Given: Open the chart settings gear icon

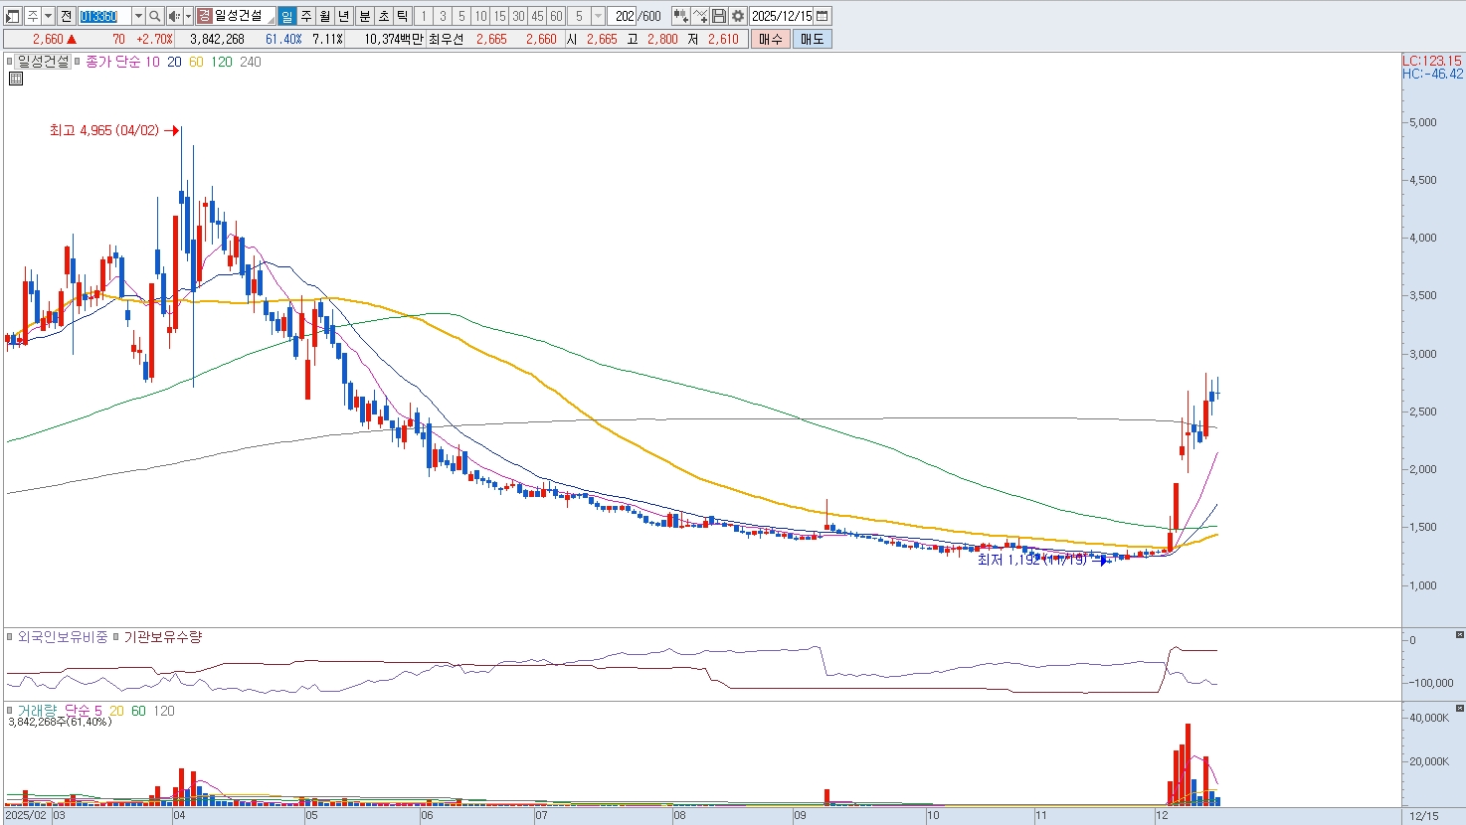Looking at the screenshot, I should 738,16.
